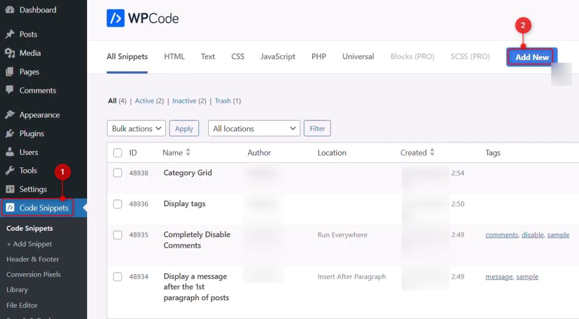Open Conversion Pixels submenu item
Viewport: 579px width, 319px height.
tap(33, 274)
